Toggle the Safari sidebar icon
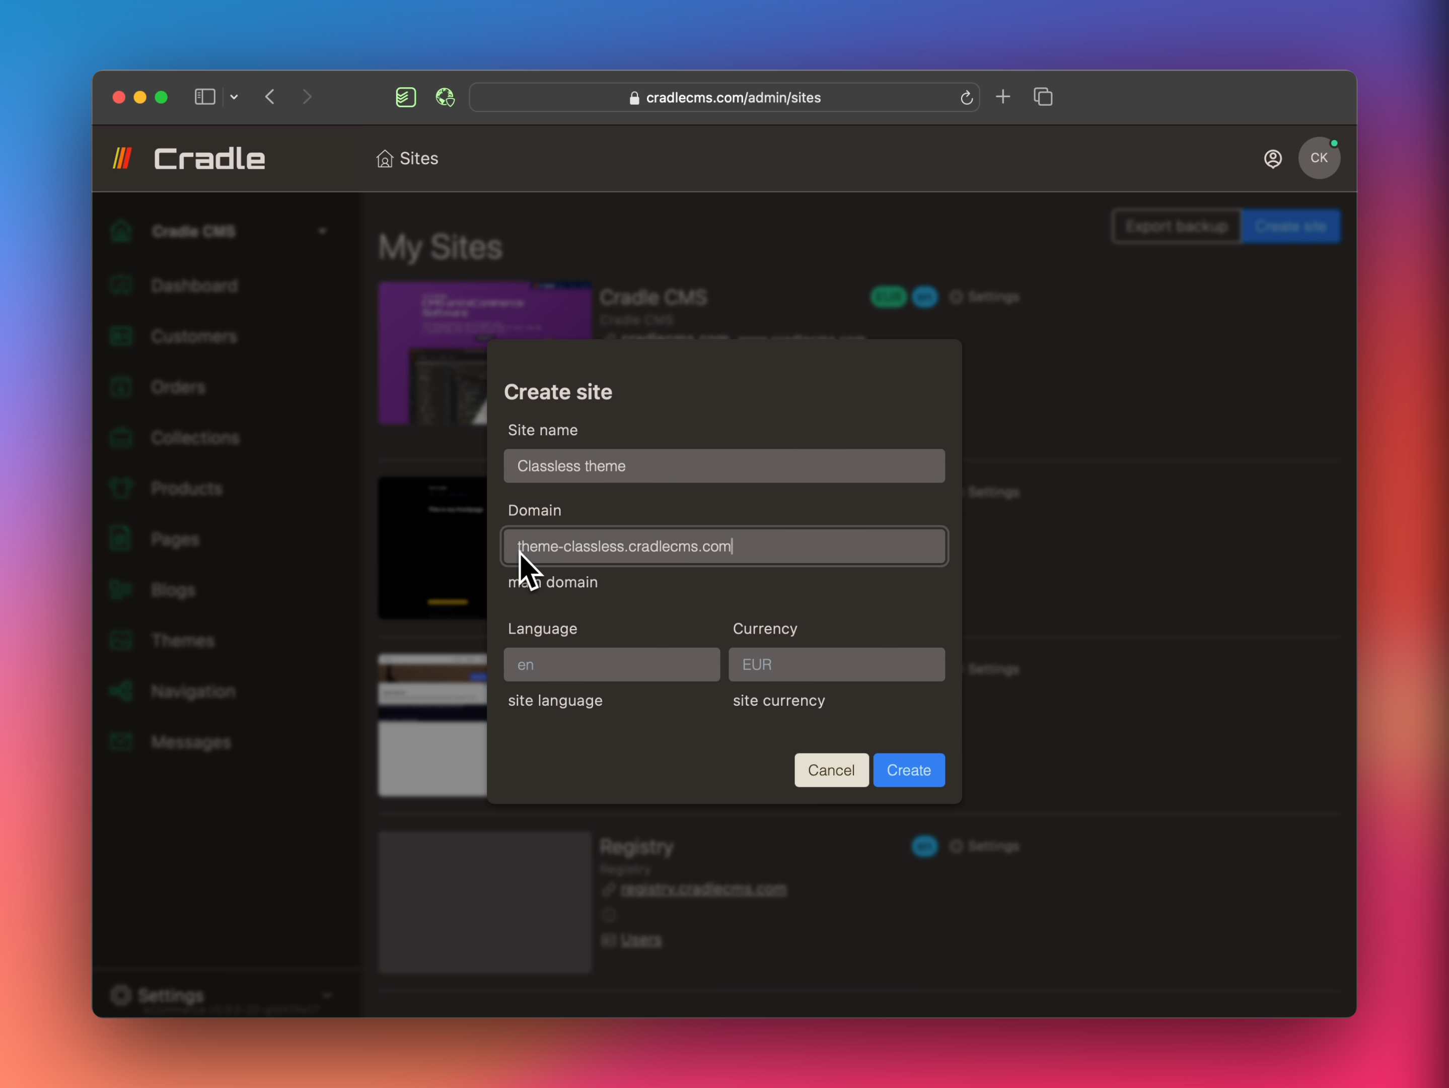1449x1088 pixels. tap(204, 97)
